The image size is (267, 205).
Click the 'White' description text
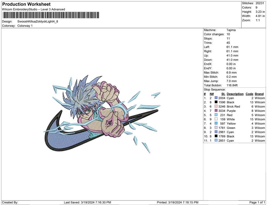[231, 119]
